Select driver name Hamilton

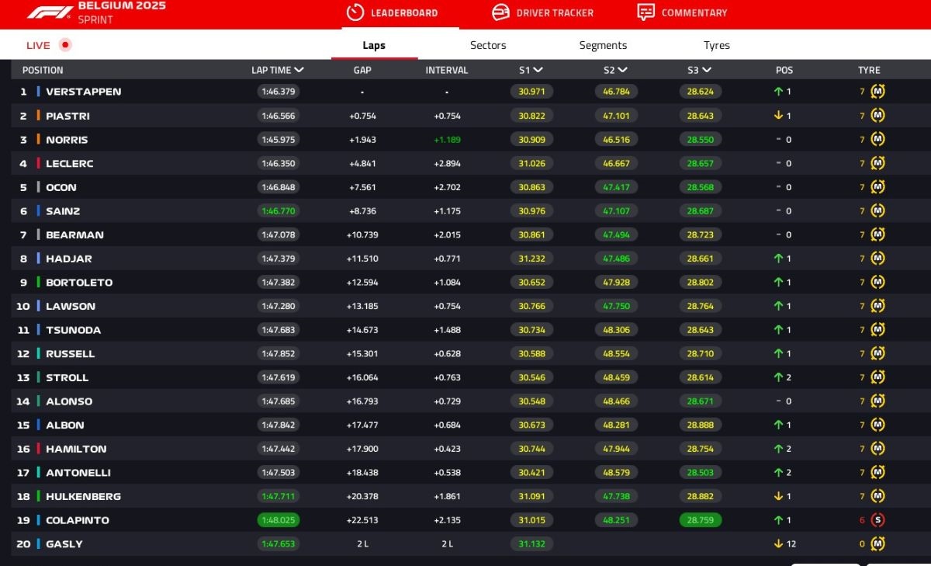pyautogui.click(x=76, y=449)
